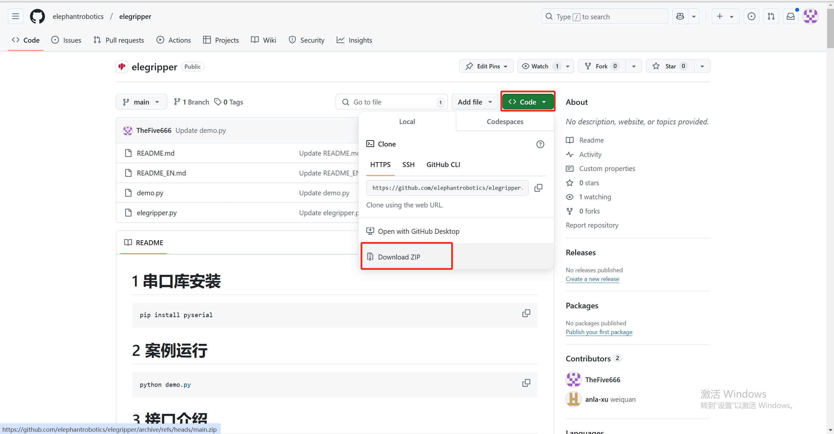
Task: Click Create a new release link
Action: (x=592, y=279)
